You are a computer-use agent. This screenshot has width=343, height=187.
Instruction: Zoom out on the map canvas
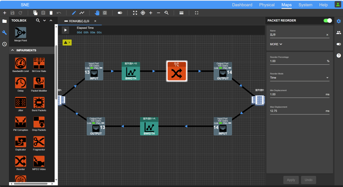point(158,13)
